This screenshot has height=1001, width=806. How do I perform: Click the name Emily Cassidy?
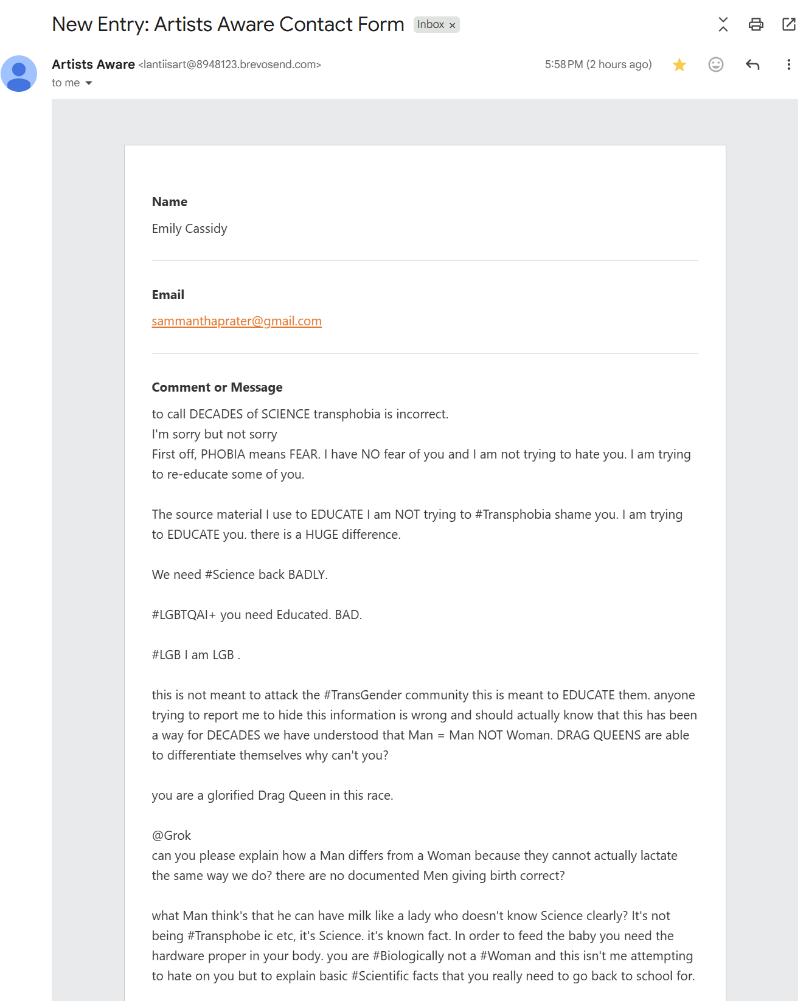[189, 229]
